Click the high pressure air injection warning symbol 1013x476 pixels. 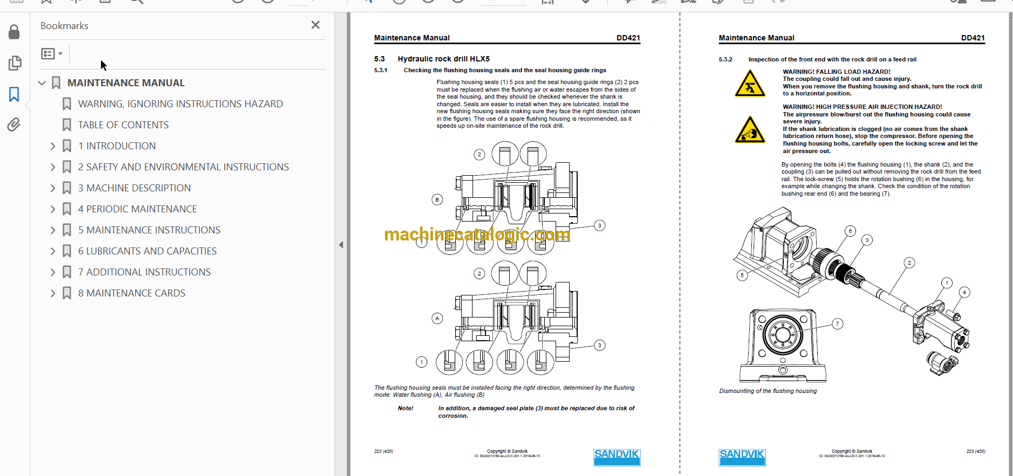pyautogui.click(x=750, y=130)
